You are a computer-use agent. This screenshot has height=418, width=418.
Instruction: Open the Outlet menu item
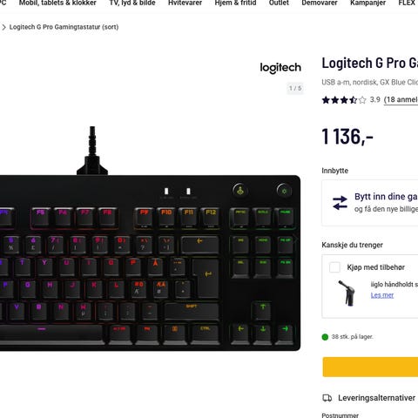pyautogui.click(x=279, y=3)
